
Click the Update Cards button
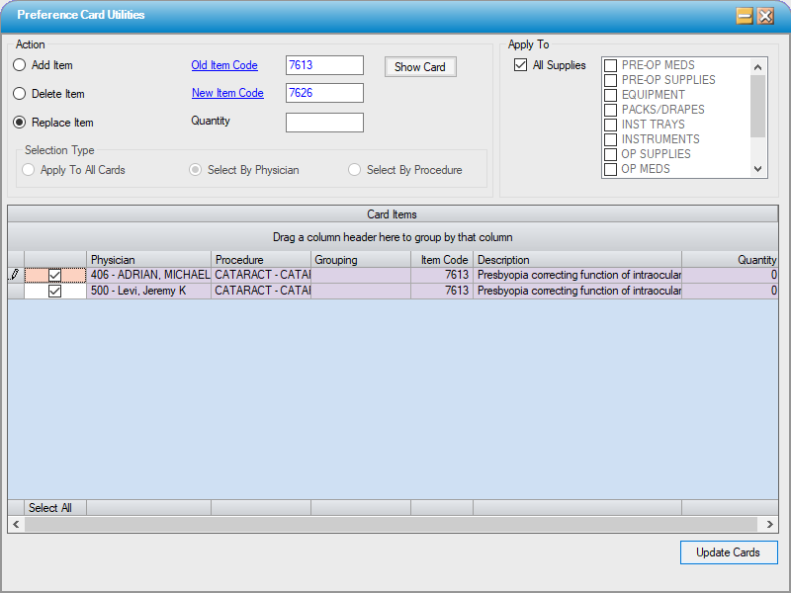point(729,552)
